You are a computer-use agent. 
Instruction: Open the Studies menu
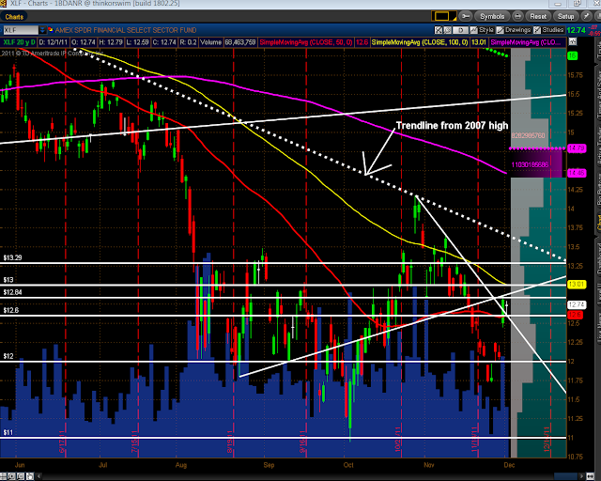pos(548,30)
